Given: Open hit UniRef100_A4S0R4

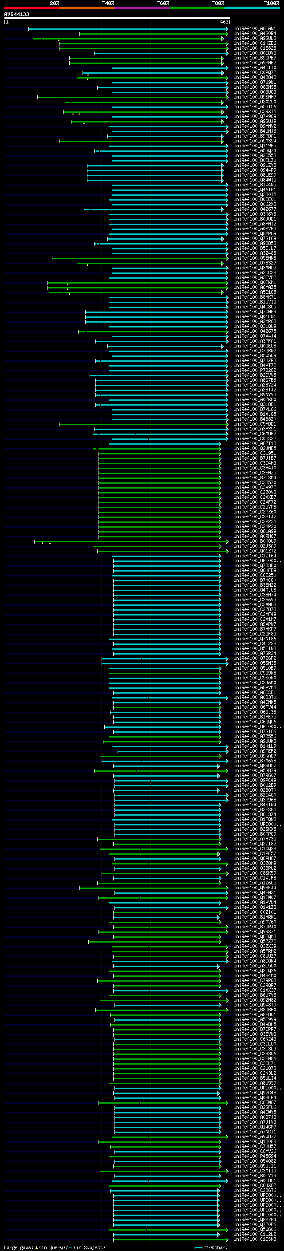Looking at the screenshot, I should [x=255, y=34].
